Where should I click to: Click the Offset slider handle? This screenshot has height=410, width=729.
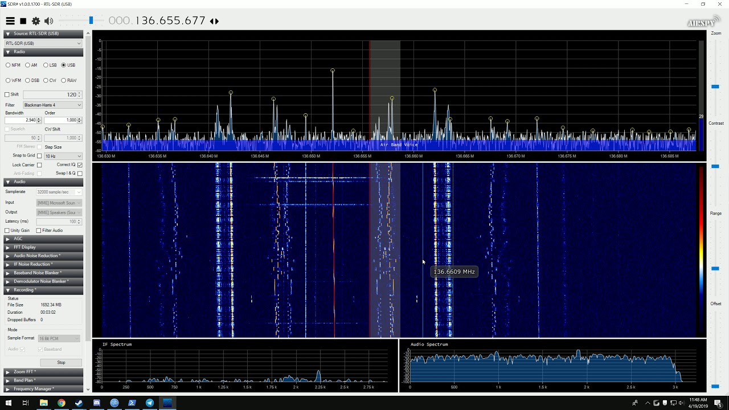pos(715,387)
